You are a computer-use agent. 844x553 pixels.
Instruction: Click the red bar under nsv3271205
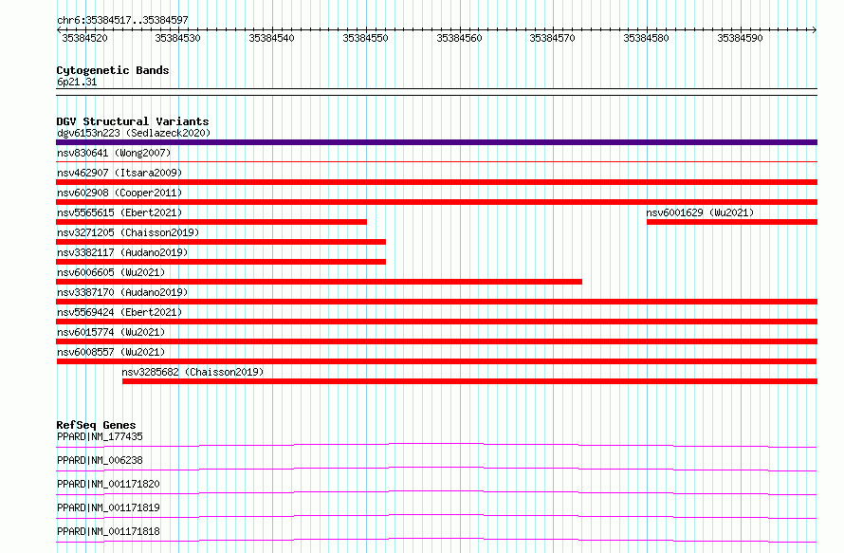pos(221,242)
